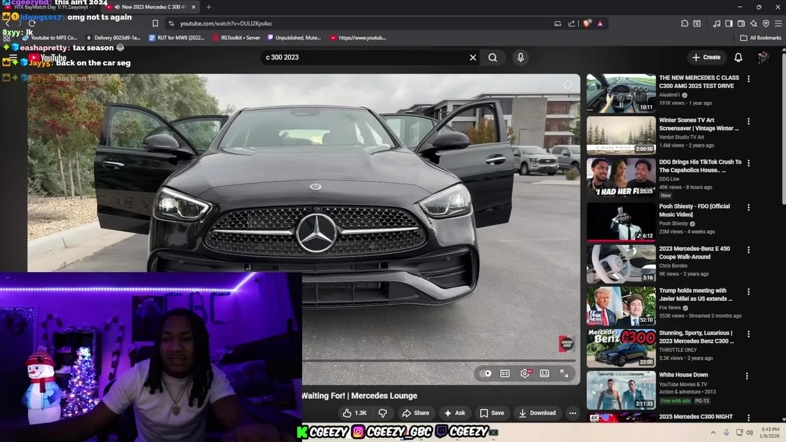786x442 pixels.
Task: Open Brave Rewards triangle icon
Action: [600, 23]
